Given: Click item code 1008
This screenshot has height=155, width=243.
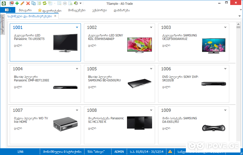Looking at the screenshot, I should click(92, 110).
